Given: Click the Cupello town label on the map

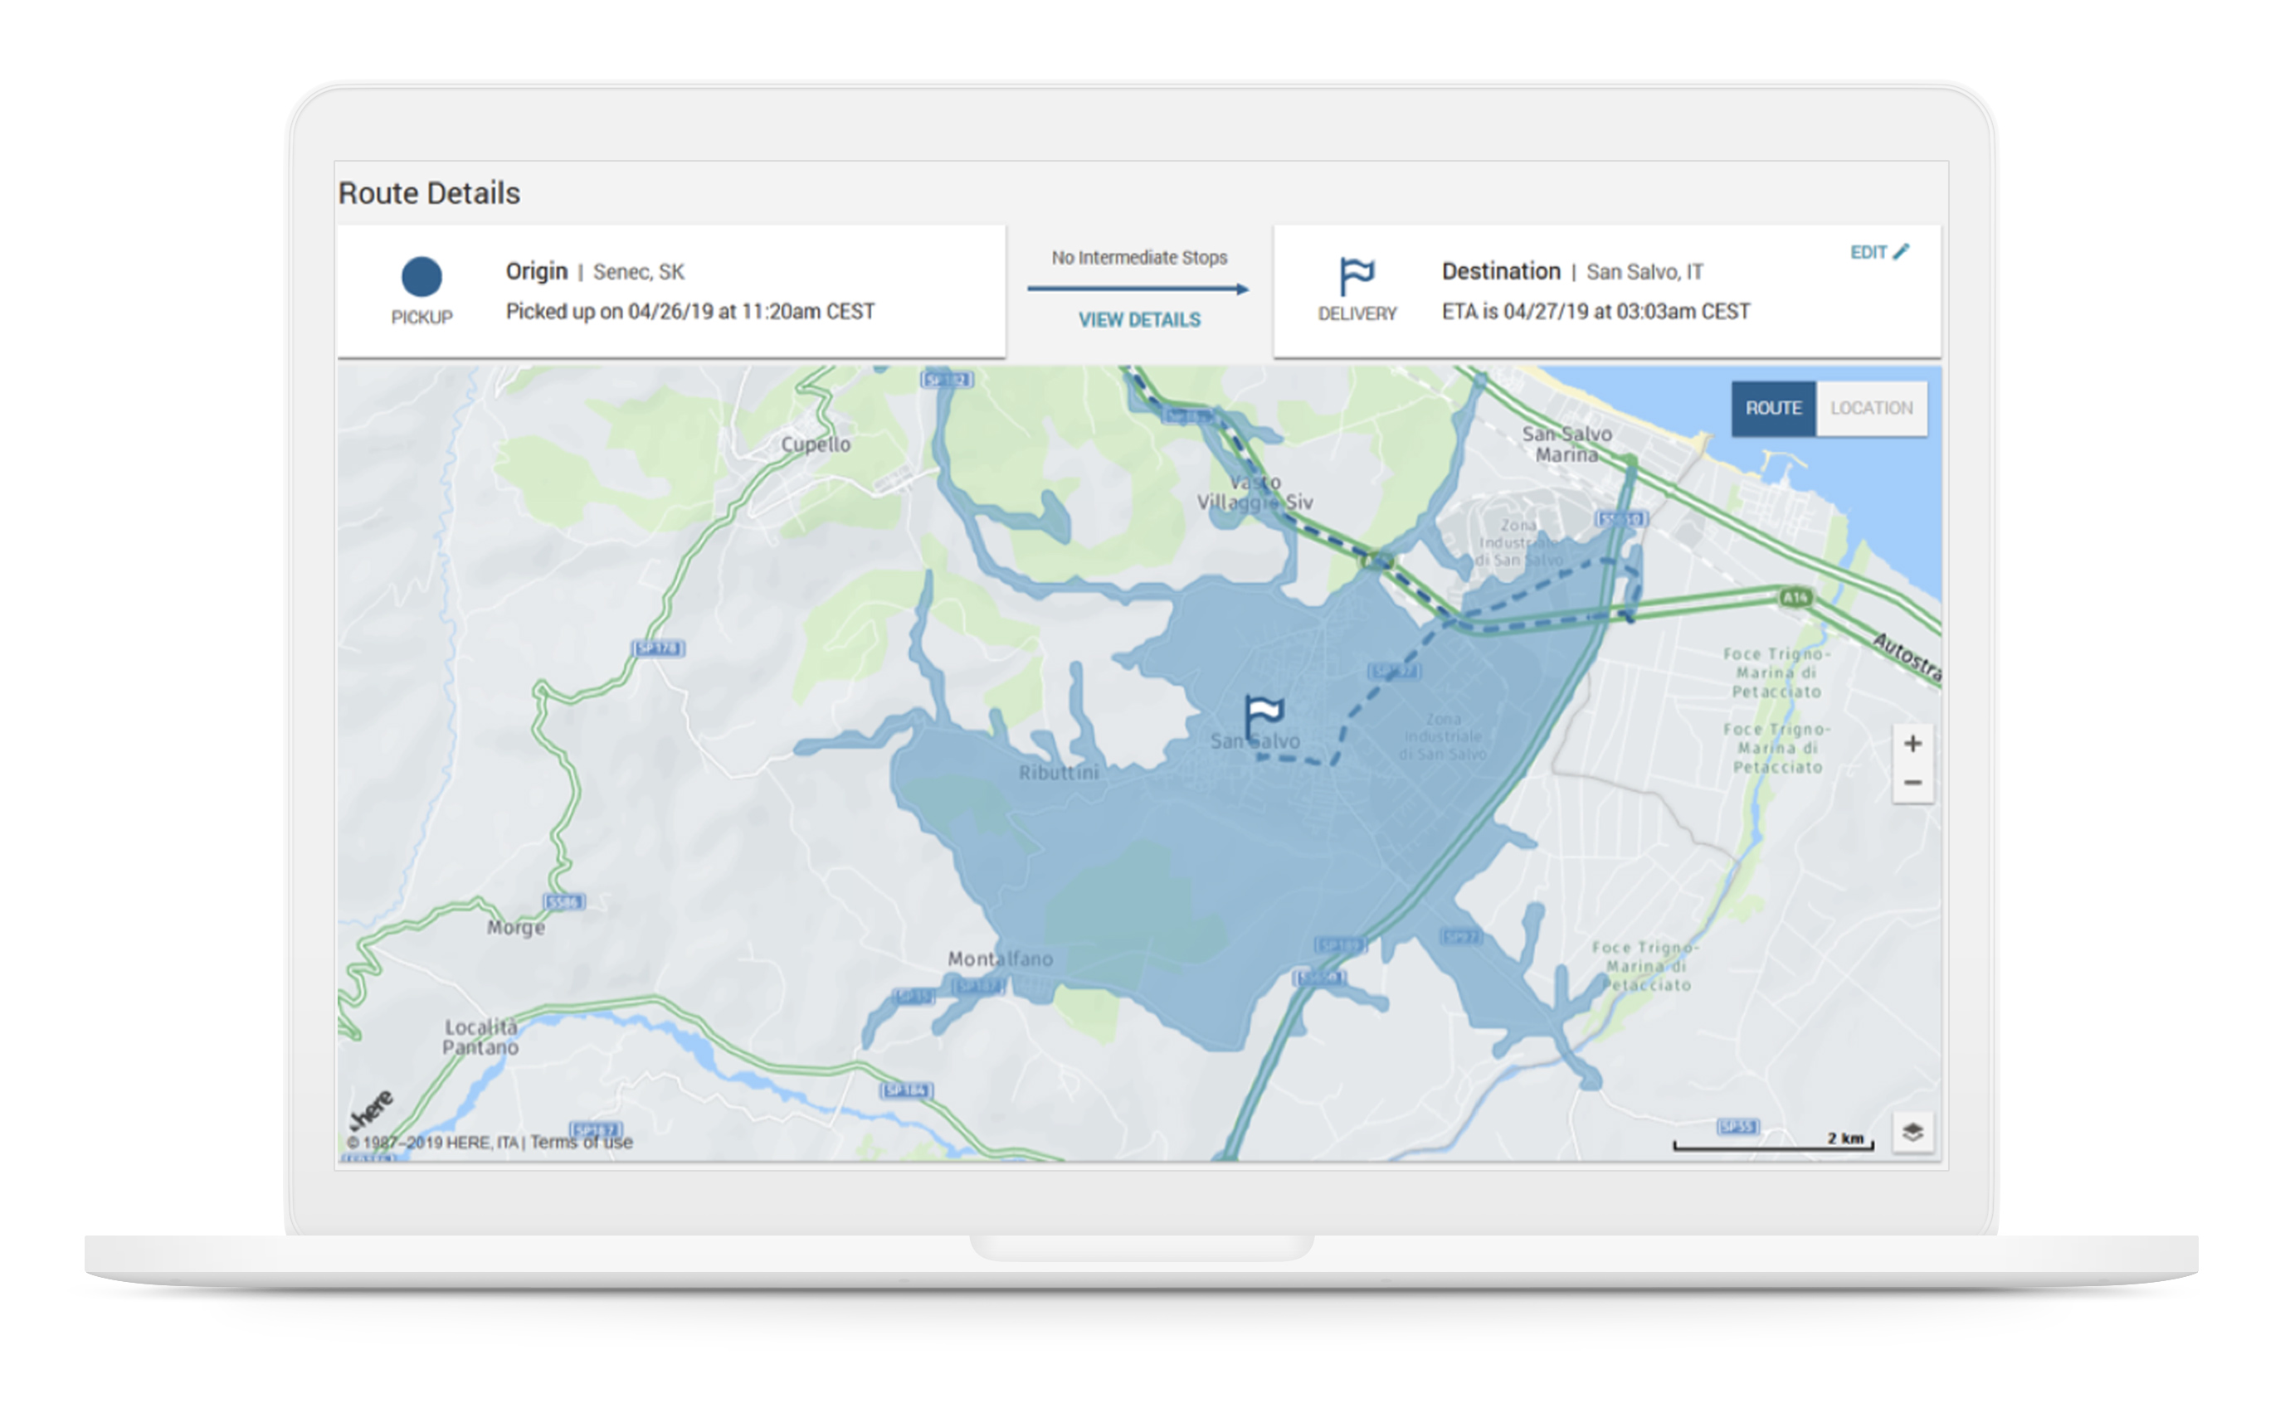Looking at the screenshot, I should [816, 444].
